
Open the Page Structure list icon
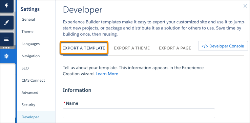point(6,39)
